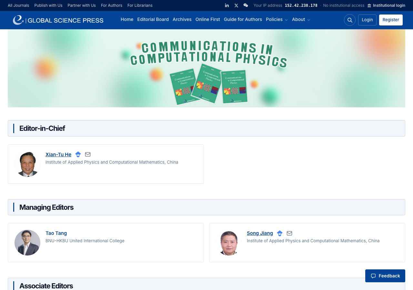Click Xian-Tu He's email envelope icon
Screen dimensions: 413x290
pos(88,154)
